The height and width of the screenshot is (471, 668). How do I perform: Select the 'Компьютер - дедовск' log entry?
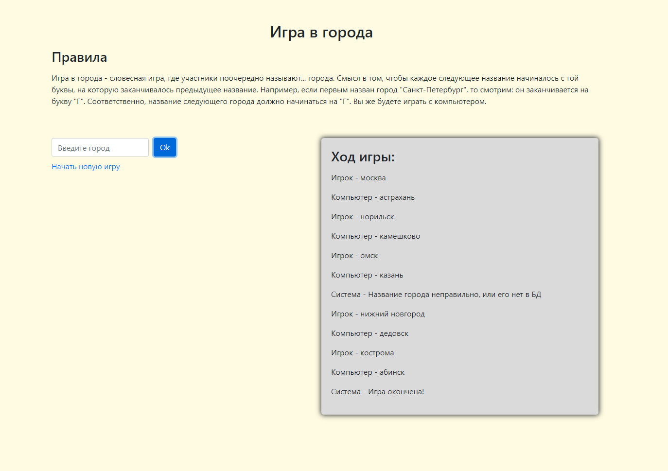pyautogui.click(x=369, y=333)
